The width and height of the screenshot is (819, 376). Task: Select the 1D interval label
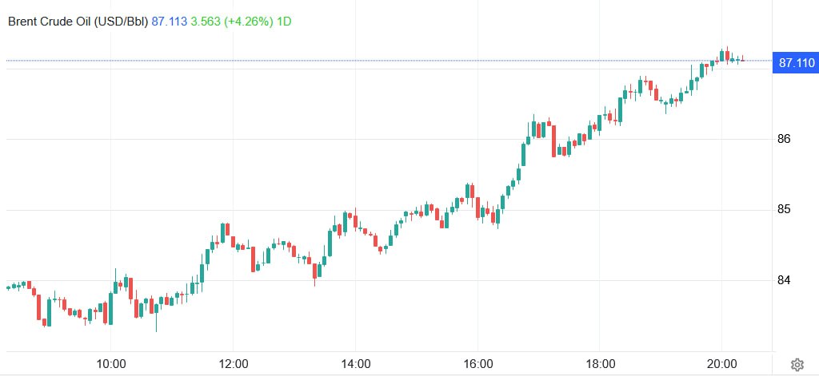(x=284, y=22)
